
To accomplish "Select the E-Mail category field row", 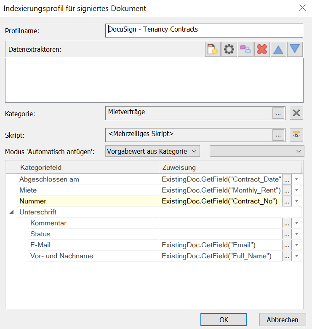I will (x=40, y=245).
